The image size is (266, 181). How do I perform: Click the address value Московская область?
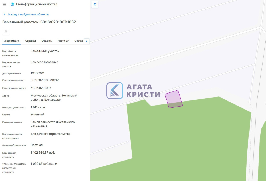(x=54, y=96)
